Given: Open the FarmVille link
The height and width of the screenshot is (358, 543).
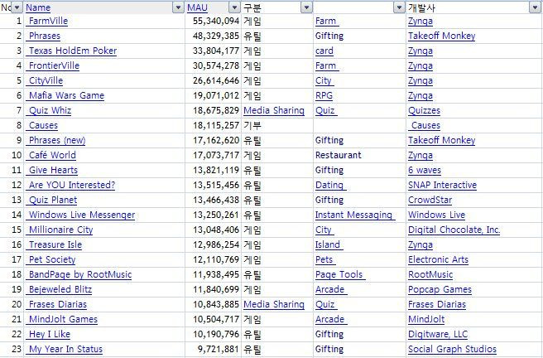Looking at the screenshot, I should click(48, 22).
